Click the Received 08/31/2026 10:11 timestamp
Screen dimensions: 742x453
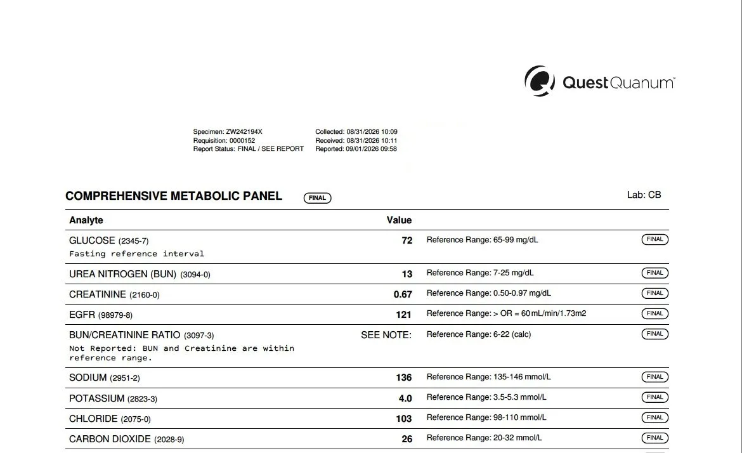[356, 141]
